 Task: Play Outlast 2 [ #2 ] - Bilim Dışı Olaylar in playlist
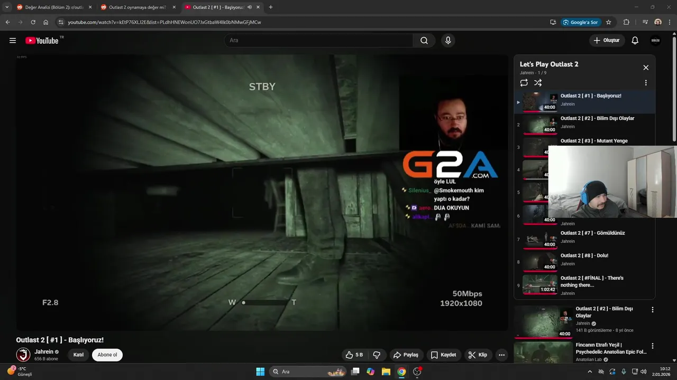(584, 125)
